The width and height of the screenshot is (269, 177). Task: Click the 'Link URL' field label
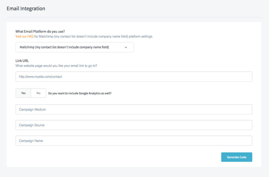coord(22,61)
